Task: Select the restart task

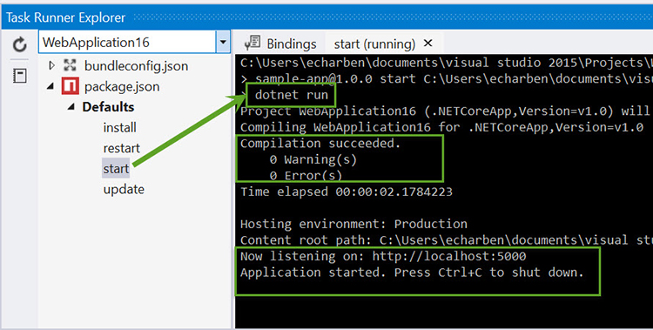Action: point(121,148)
